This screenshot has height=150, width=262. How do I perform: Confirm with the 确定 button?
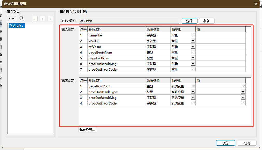[225, 143]
